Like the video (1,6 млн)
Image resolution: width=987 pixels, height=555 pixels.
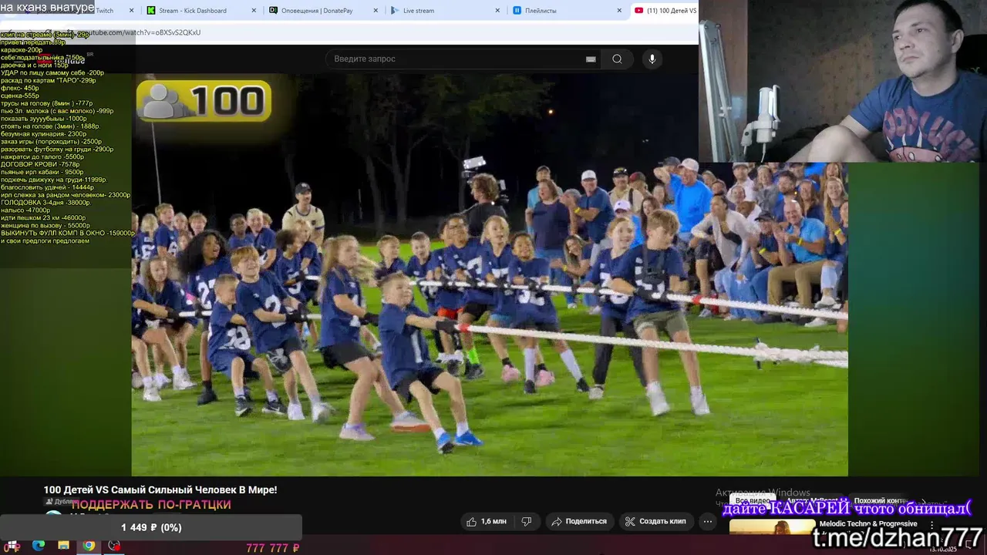(486, 522)
